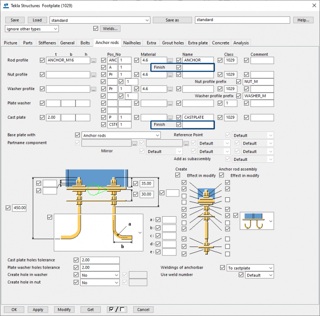Open the Base plate with Anchor rods dropdown

click(x=121, y=135)
